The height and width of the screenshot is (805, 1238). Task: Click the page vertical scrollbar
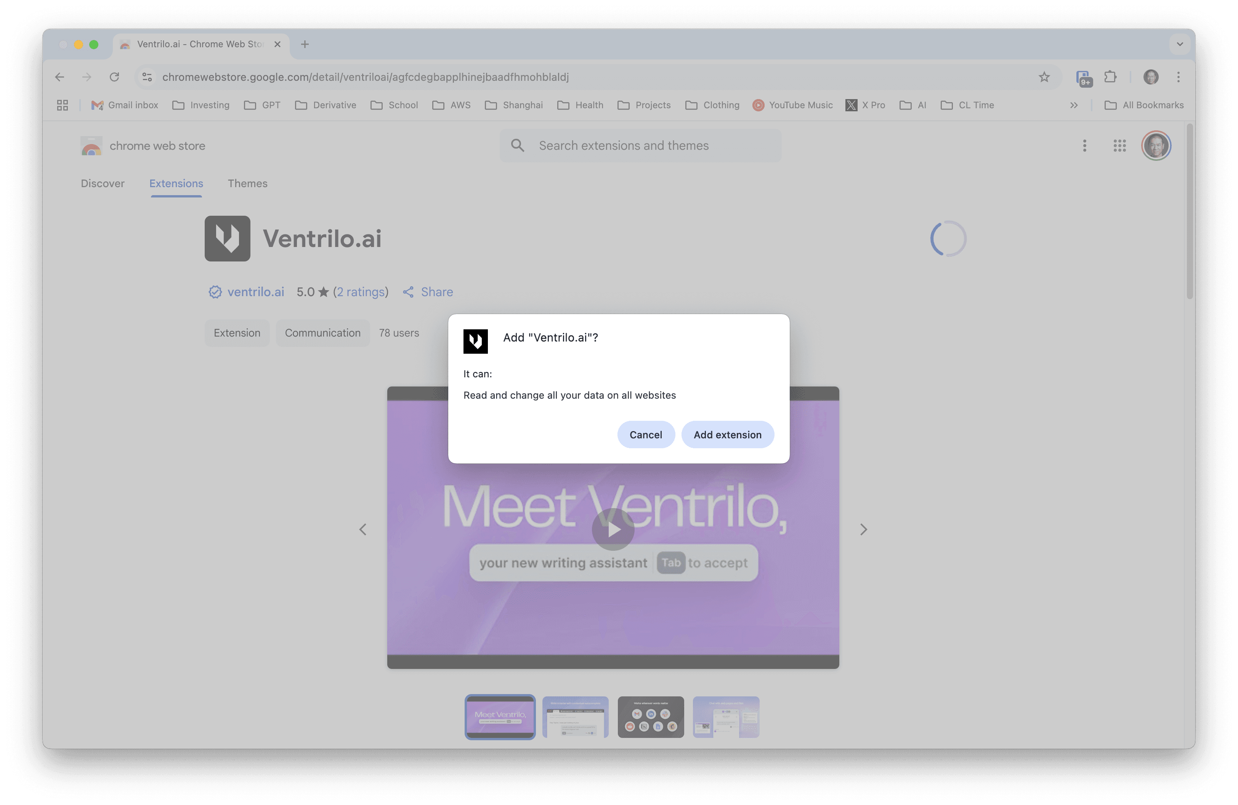point(1189,211)
